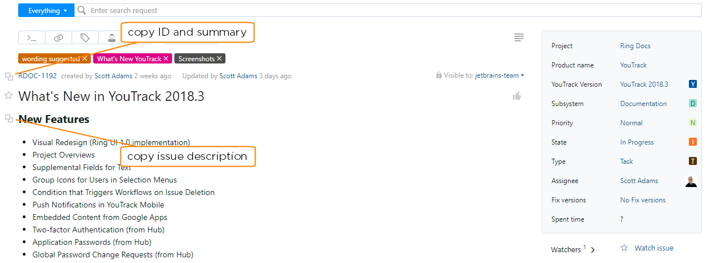Vote with the thumbs-up icon

coord(517,96)
